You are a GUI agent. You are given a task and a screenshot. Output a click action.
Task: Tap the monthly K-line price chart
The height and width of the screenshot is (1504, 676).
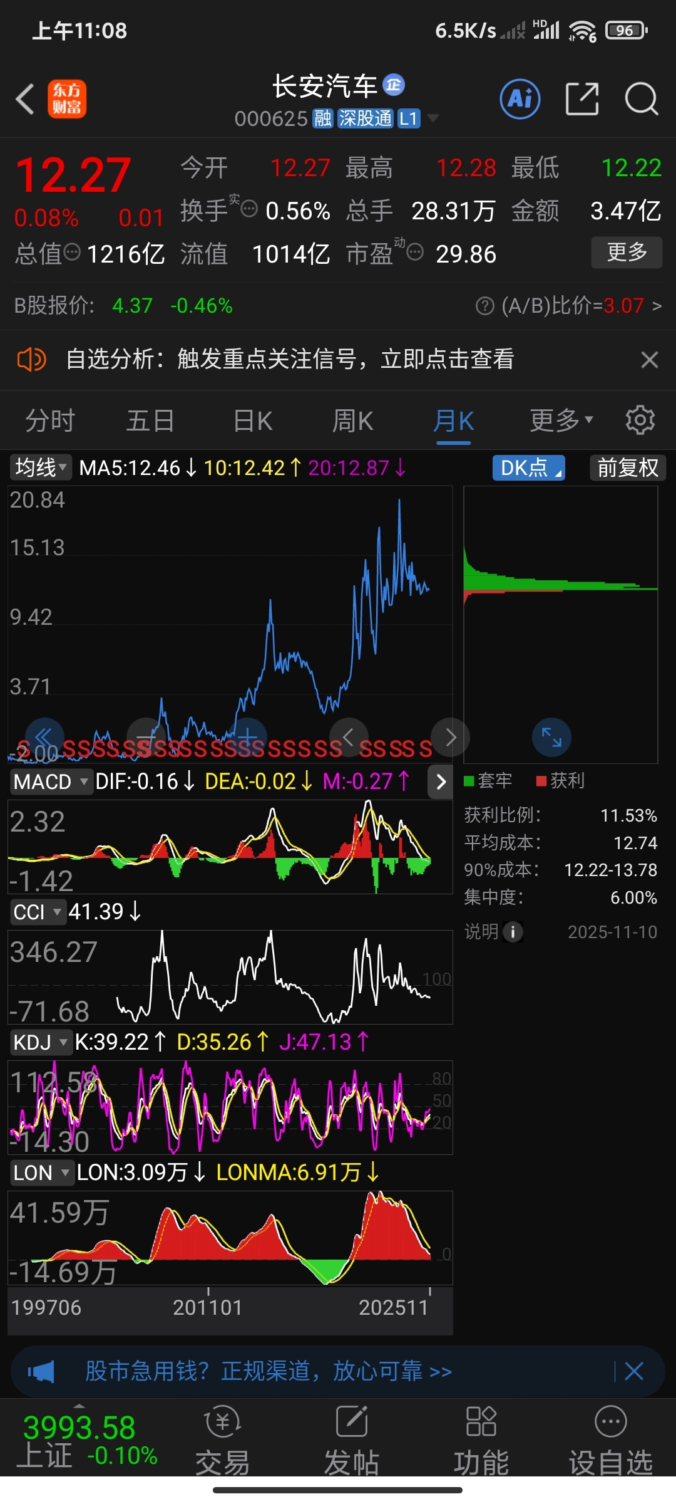(230, 624)
